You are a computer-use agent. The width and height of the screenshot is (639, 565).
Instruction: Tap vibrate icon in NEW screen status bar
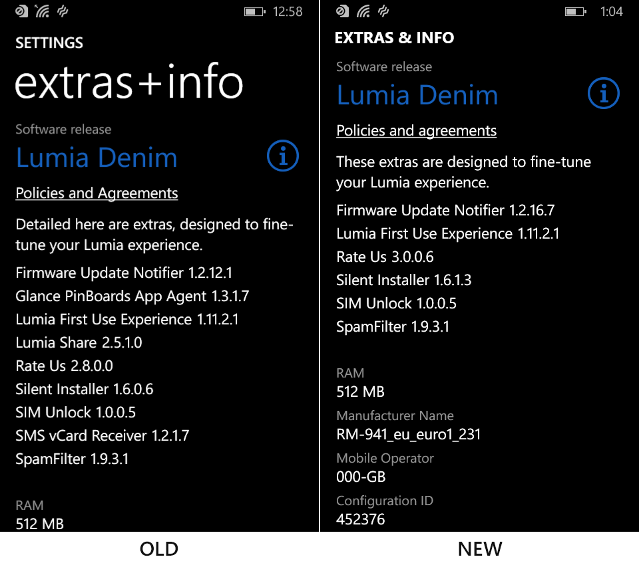click(x=383, y=11)
